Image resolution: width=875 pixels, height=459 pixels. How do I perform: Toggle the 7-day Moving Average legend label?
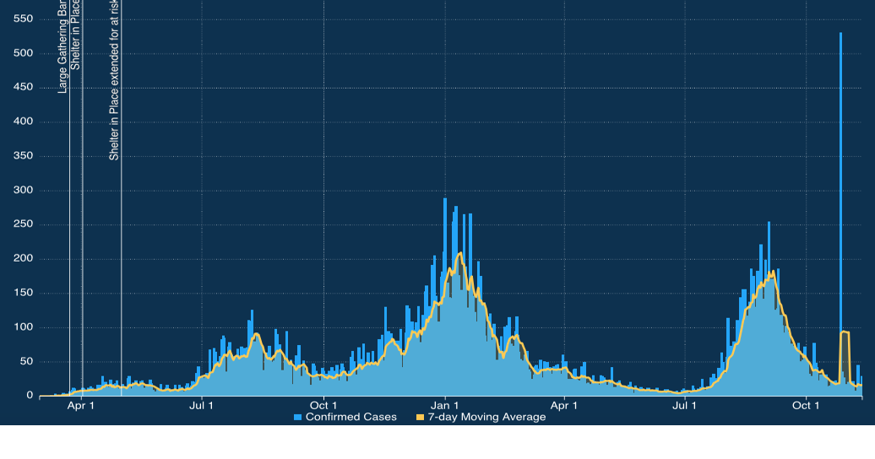tap(486, 417)
